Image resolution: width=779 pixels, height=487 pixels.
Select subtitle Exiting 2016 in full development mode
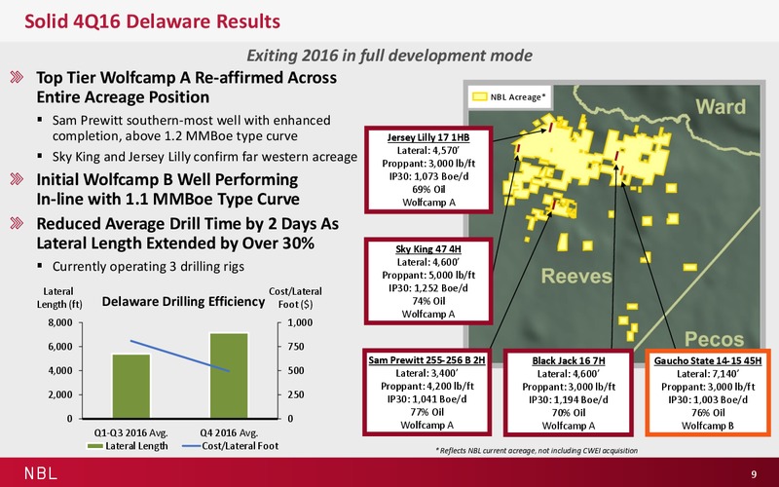click(x=389, y=56)
